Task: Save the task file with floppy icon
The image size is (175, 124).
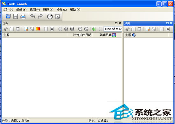Action: [x=16, y=16]
